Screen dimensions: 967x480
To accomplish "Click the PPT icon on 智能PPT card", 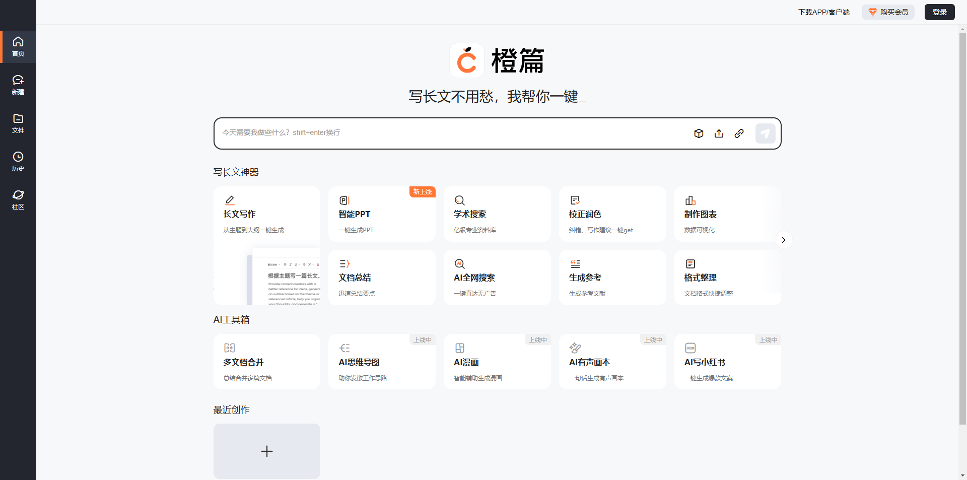I will click(x=344, y=200).
